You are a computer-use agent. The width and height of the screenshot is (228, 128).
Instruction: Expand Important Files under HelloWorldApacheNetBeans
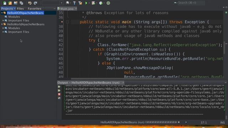3,32
